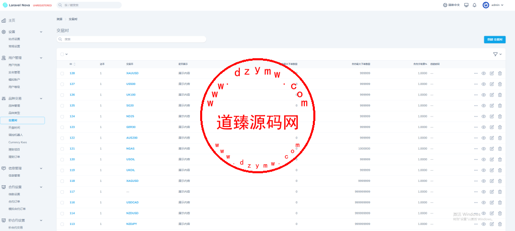This screenshot has height=231, width=515.
Task: Tick the select-all checkbox above table
Action: coord(62,54)
